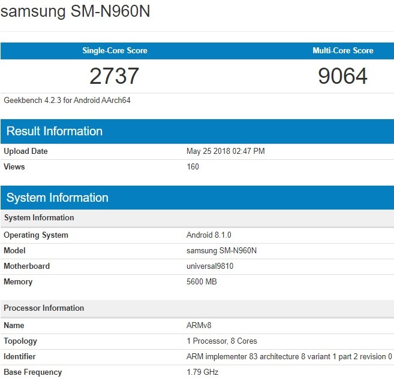The width and height of the screenshot is (394, 379).
Task: Click the Identifier label
Action: pyautogui.click(x=20, y=357)
